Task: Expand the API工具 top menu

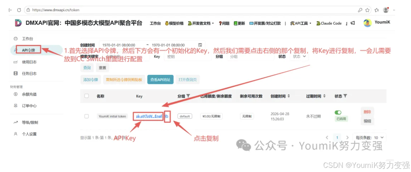Action: pyautogui.click(x=301, y=23)
